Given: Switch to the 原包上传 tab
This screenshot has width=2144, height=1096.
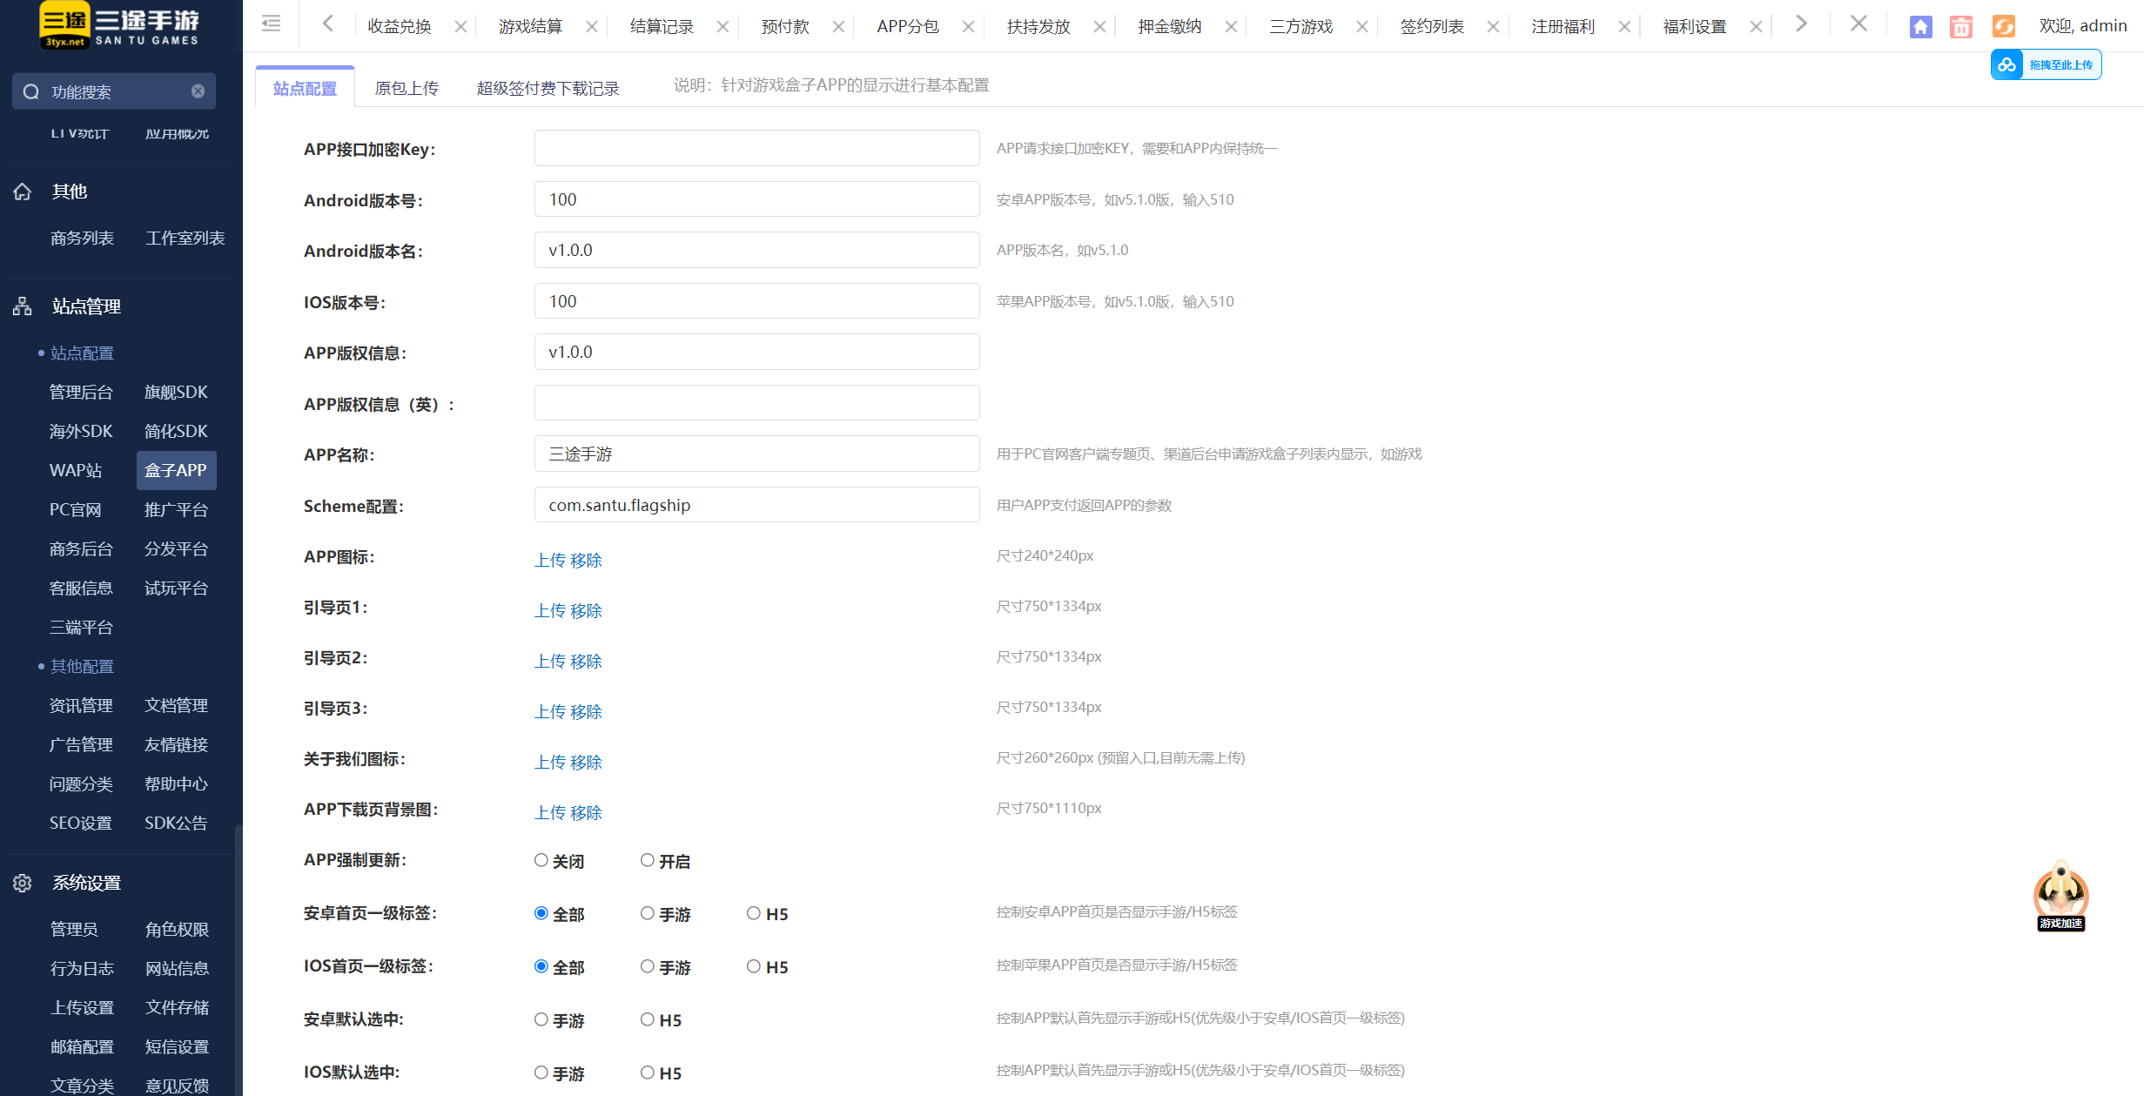Looking at the screenshot, I should (407, 89).
